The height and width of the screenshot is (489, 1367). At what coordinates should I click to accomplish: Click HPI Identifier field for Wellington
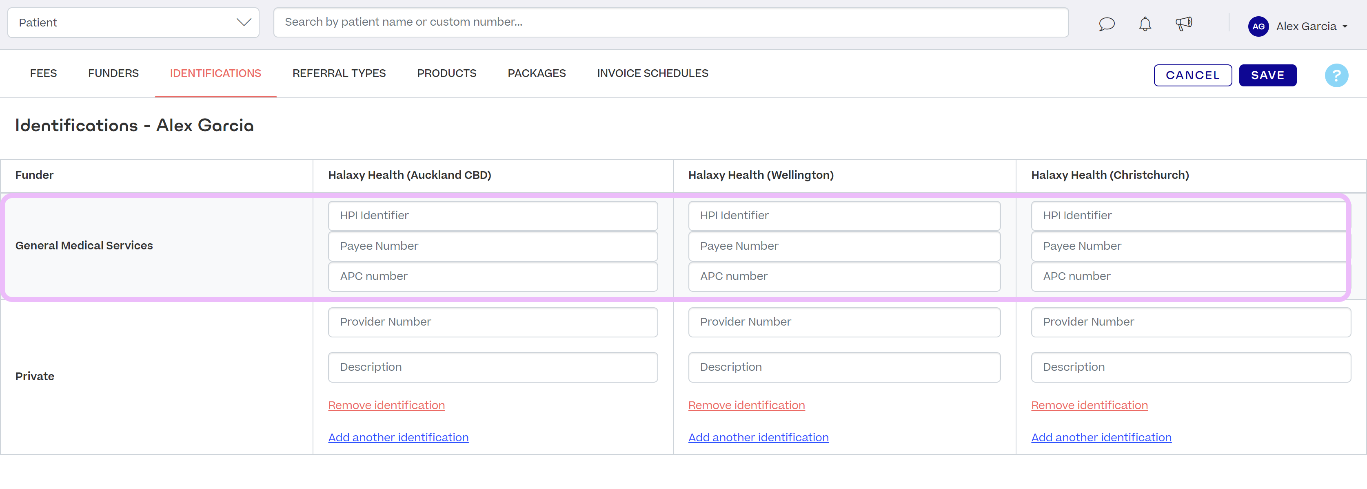pos(844,216)
